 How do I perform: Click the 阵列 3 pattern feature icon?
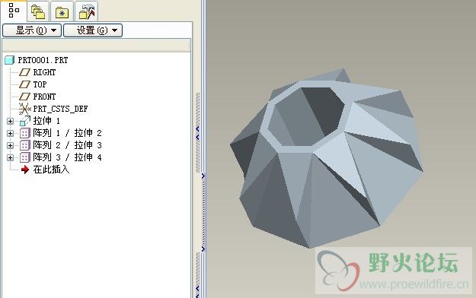[x=25, y=157]
